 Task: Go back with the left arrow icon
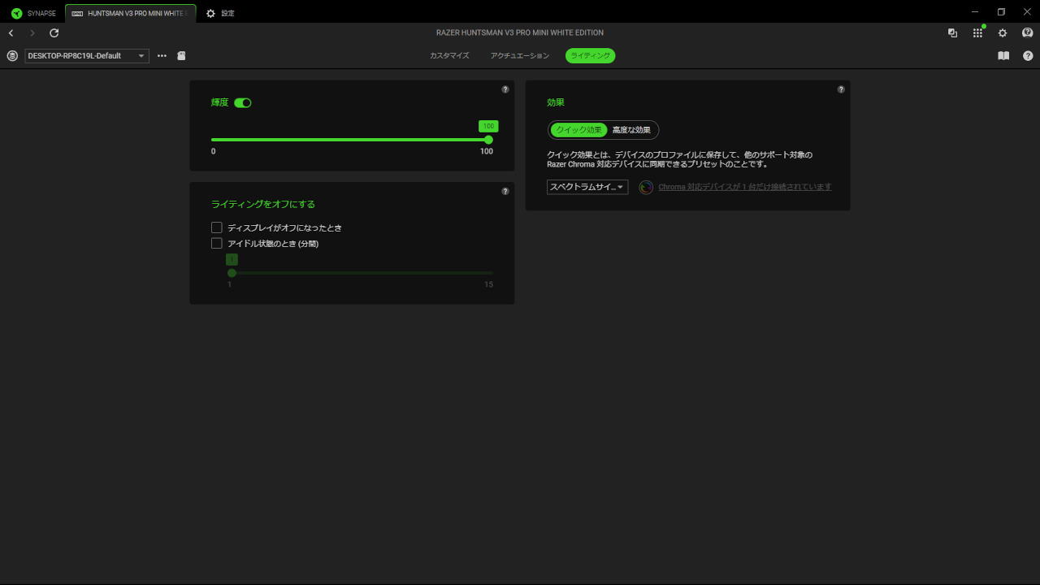pyautogui.click(x=11, y=33)
